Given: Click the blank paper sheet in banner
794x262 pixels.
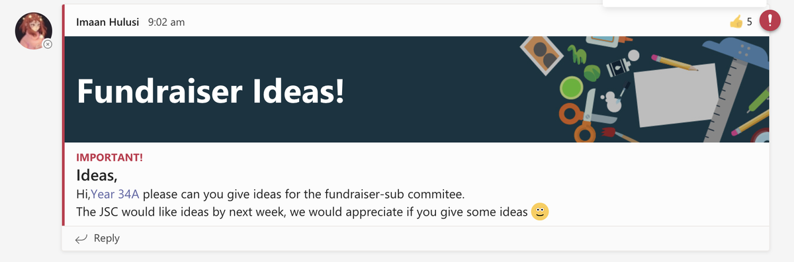Looking at the screenshot, I should click(675, 94).
